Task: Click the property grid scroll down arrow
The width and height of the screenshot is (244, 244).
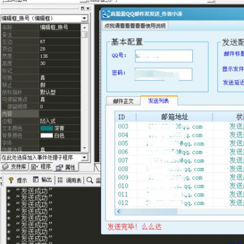Action: (84, 148)
